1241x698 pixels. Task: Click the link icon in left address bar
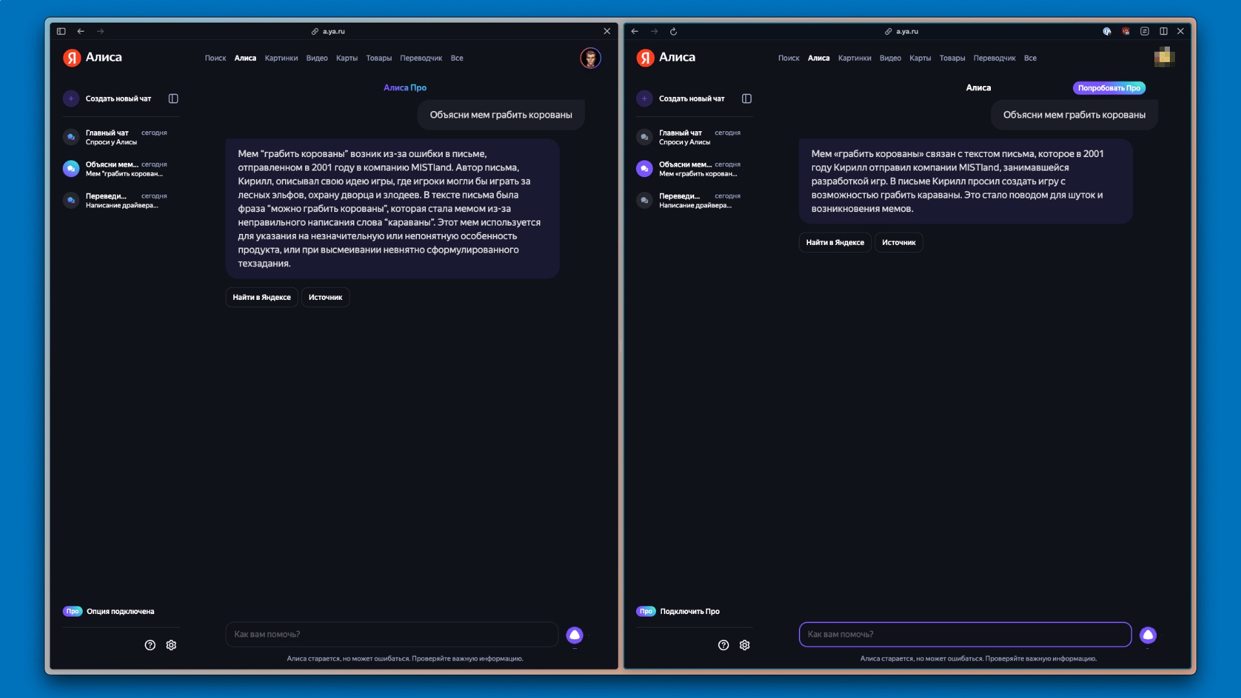click(x=315, y=31)
